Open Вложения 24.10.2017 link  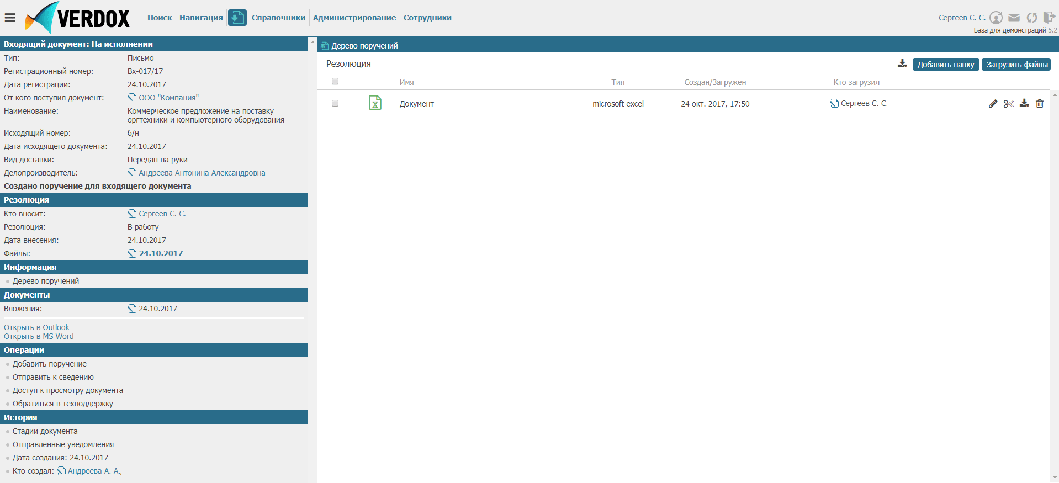coord(158,309)
